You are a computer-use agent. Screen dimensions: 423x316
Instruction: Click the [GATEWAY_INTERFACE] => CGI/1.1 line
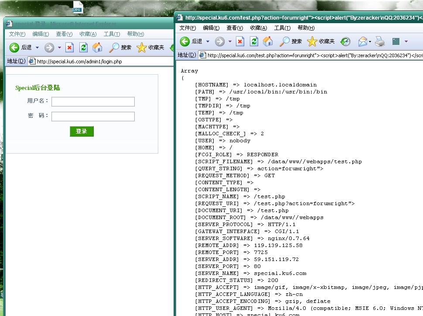tap(247, 231)
